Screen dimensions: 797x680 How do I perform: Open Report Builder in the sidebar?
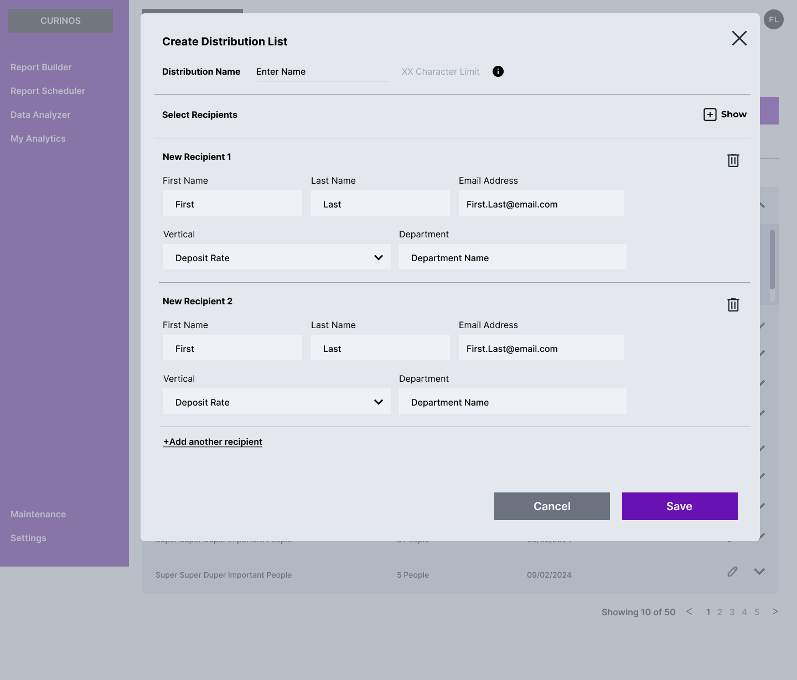(x=41, y=67)
